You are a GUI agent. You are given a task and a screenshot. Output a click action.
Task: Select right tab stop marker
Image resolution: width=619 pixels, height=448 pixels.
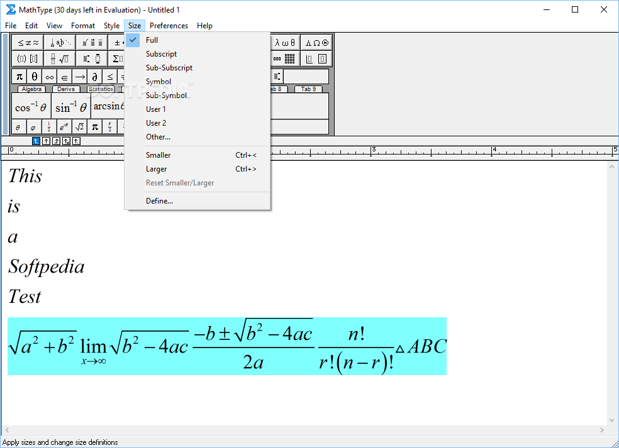pyautogui.click(x=56, y=141)
